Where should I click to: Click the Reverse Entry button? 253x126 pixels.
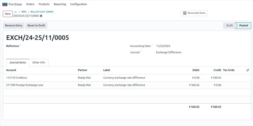click(14, 26)
